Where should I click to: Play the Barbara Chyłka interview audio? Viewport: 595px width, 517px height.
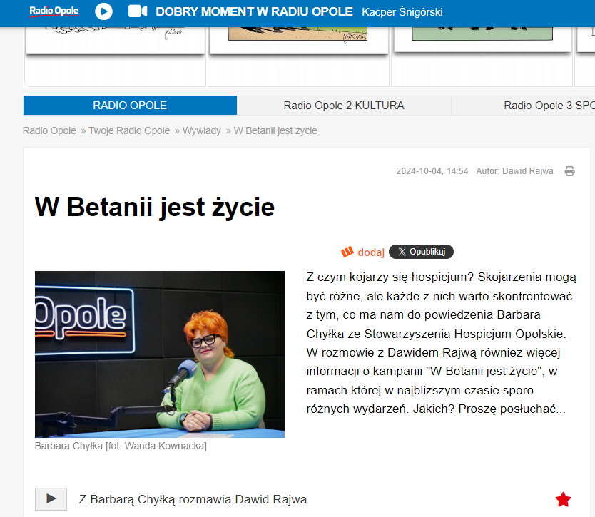tap(51, 498)
